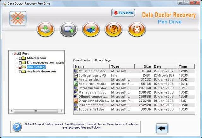Sort by the Date column header
Viewport: 202px width, 138px height.
click(165, 66)
